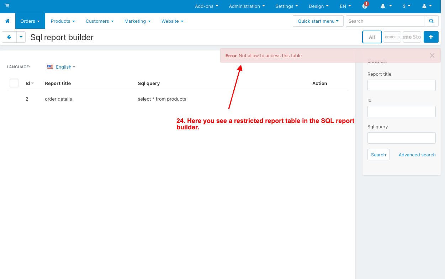The image size is (445, 279).
Task: Open the EN language dropdown
Action: [345, 6]
